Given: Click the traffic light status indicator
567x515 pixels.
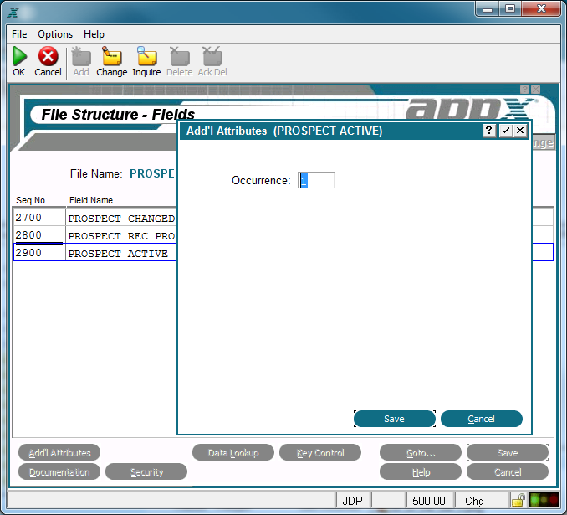Looking at the screenshot, I should point(544,501).
